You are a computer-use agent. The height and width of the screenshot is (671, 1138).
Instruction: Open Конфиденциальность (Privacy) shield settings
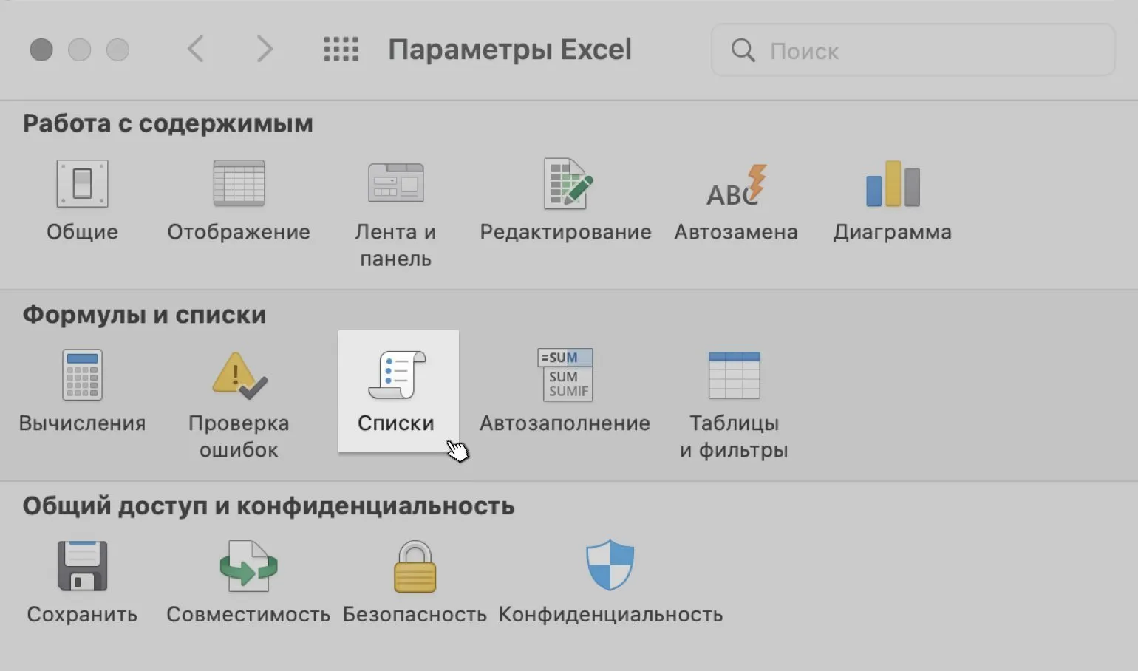tap(610, 567)
